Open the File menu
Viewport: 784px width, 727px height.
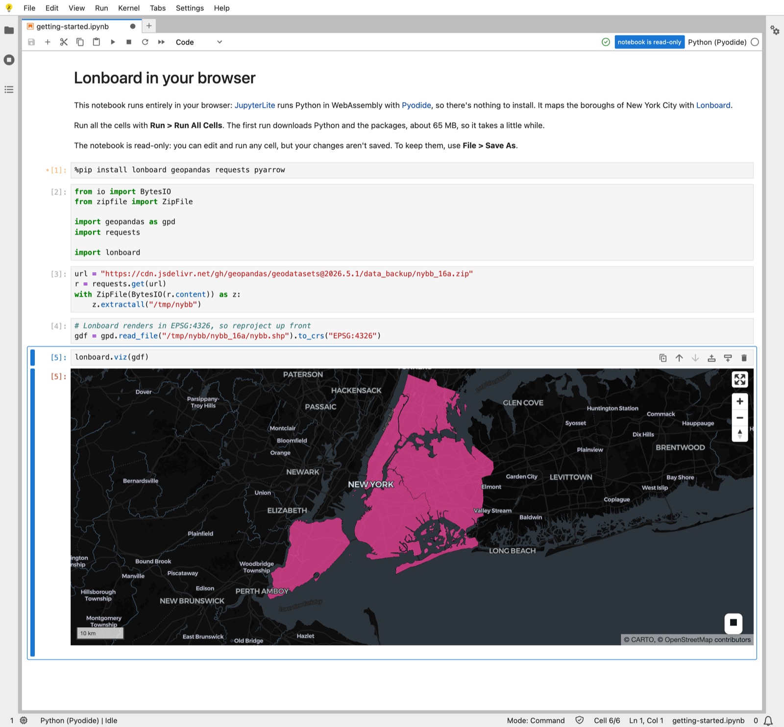pyautogui.click(x=29, y=8)
